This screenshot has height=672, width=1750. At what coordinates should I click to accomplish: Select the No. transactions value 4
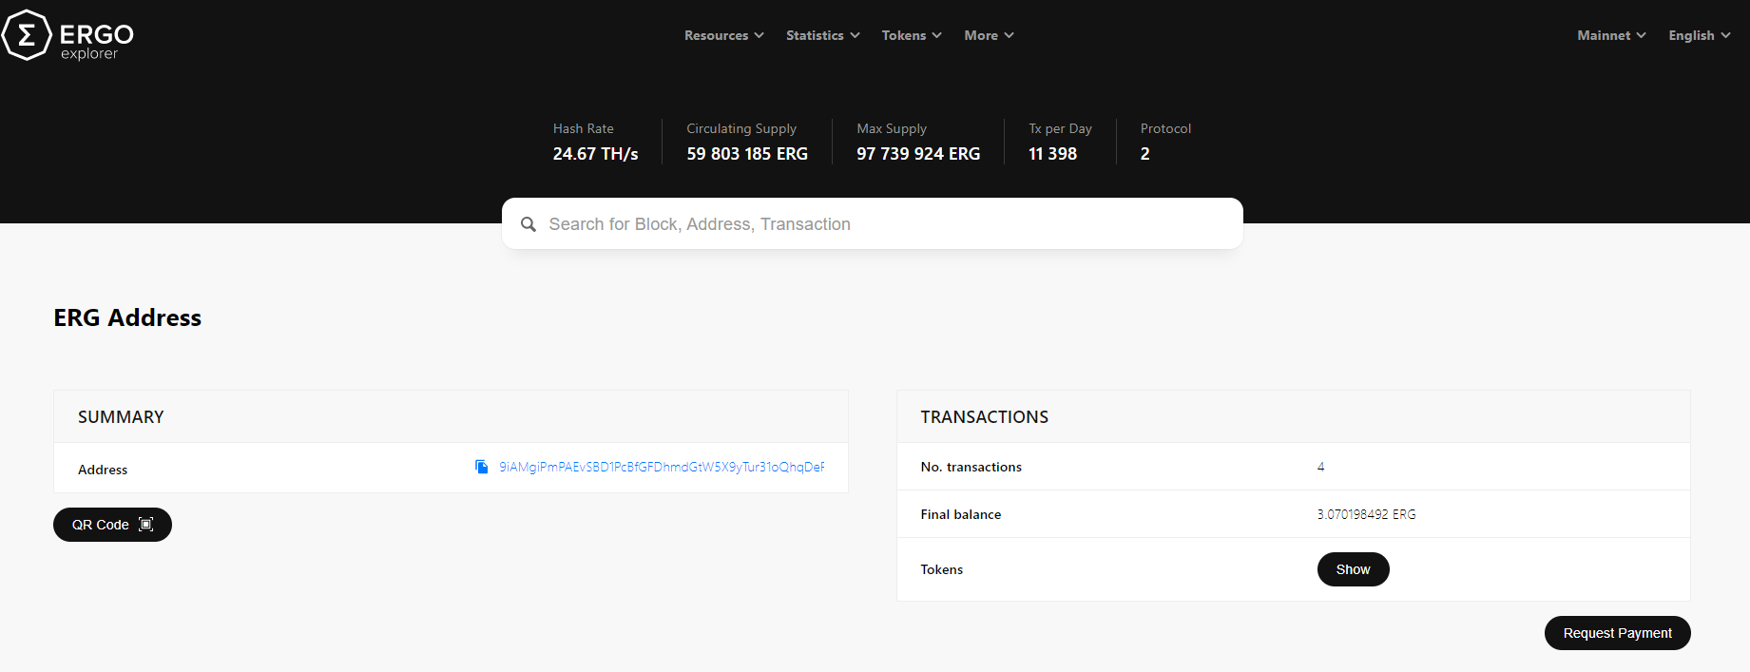[1320, 467]
